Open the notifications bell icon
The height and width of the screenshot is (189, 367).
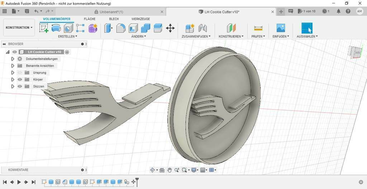pos(338,11)
